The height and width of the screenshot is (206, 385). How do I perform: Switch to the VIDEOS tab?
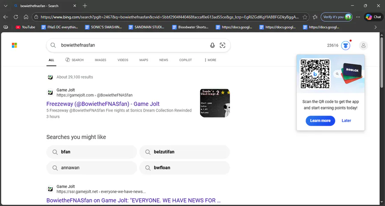123,60
